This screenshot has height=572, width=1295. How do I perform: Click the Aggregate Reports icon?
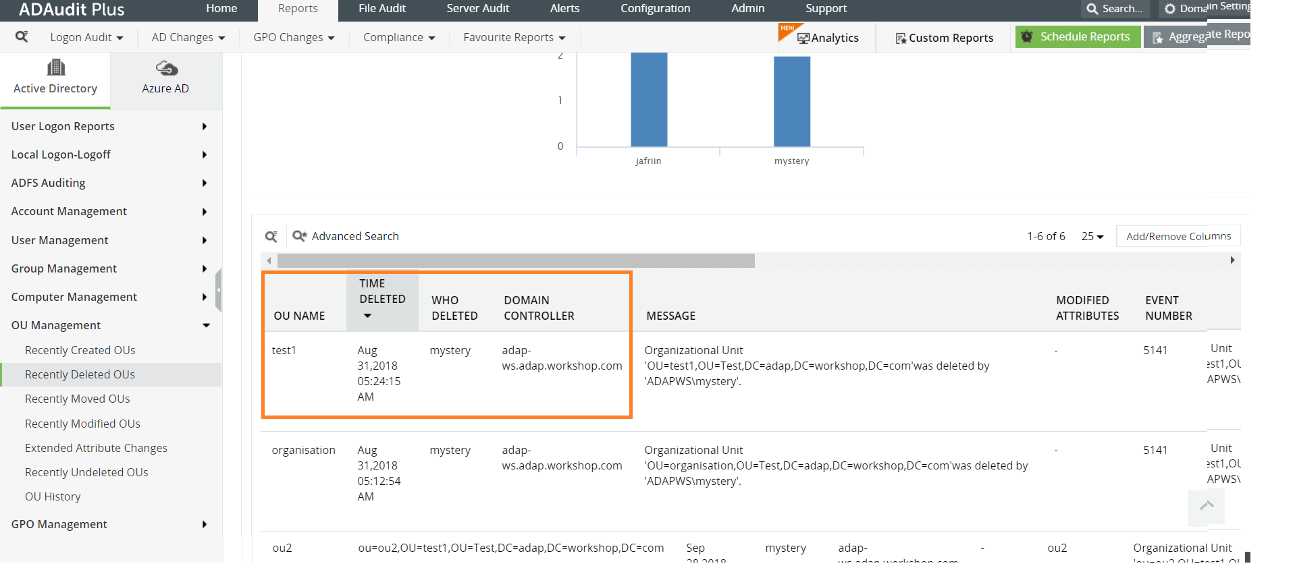click(1157, 38)
